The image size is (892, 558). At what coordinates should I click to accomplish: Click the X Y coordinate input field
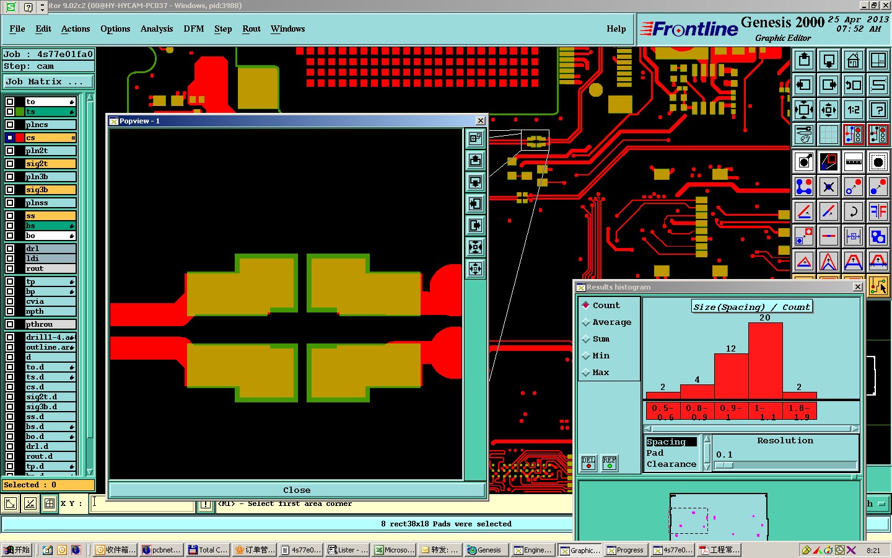142,503
